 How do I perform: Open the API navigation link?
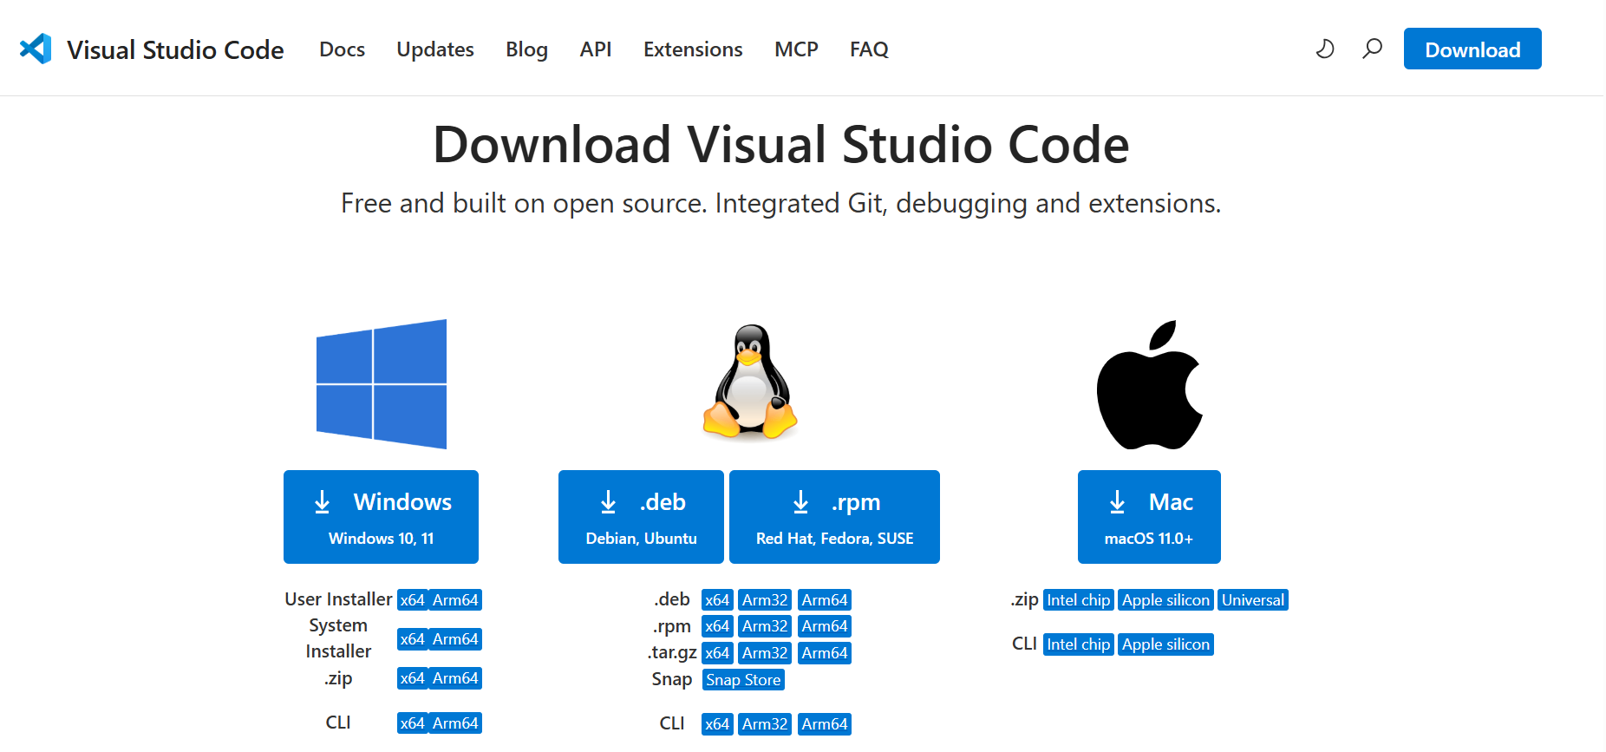point(596,49)
